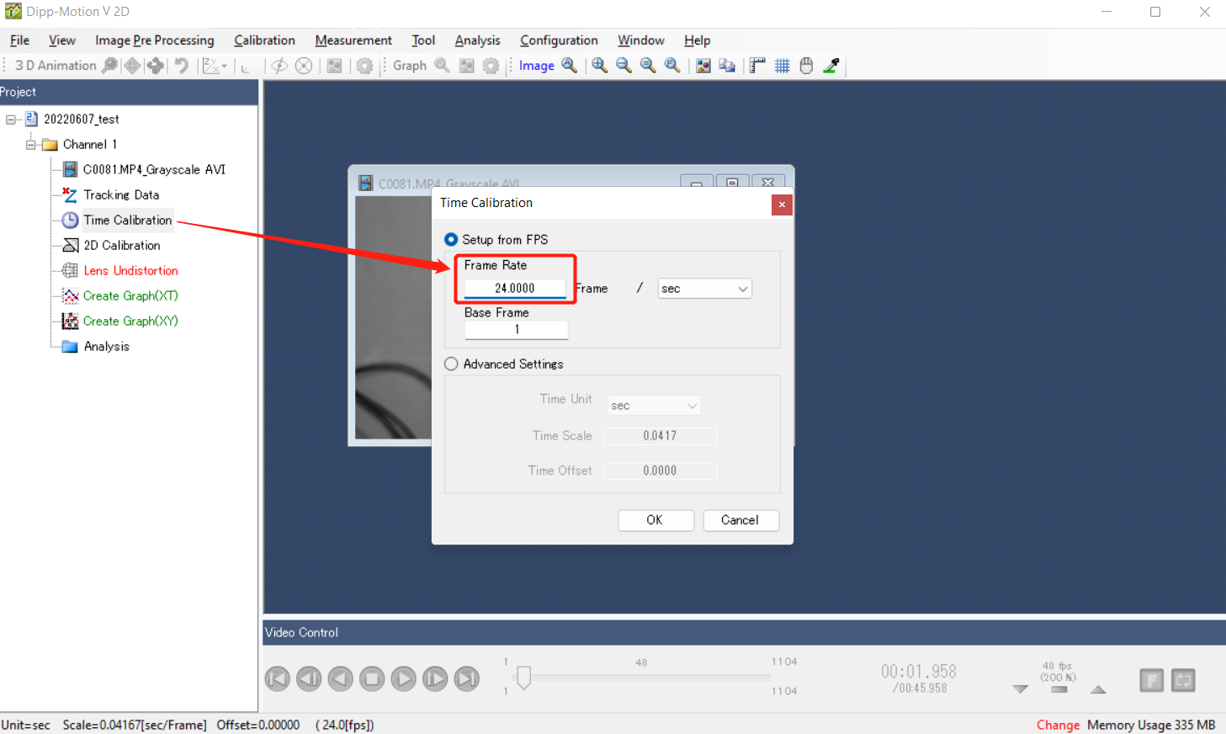The image size is (1226, 734).
Task: Enable the Advanced Settings radio option
Action: 452,364
